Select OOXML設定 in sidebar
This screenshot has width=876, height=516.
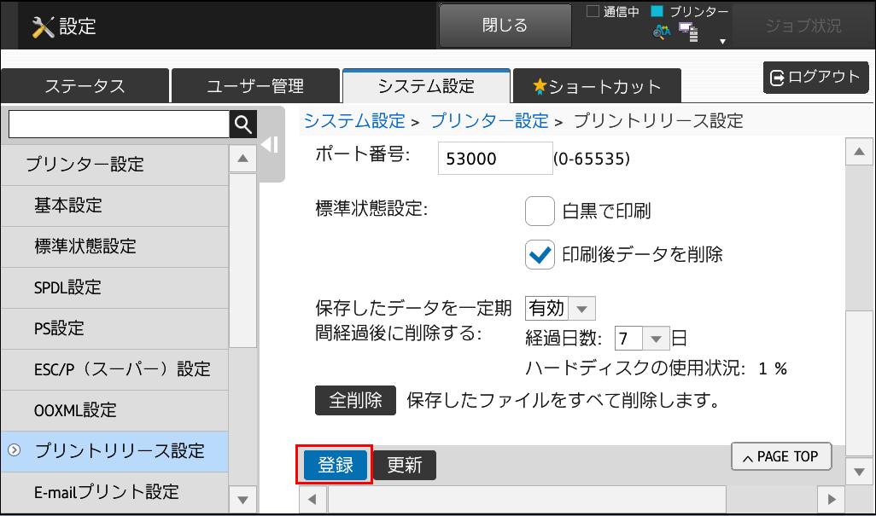coord(114,410)
